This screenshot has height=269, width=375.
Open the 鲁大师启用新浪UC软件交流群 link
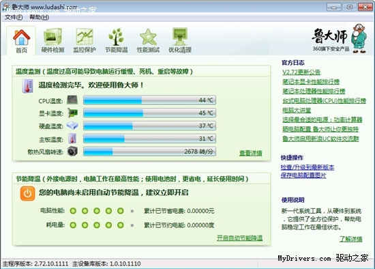pos(320,139)
